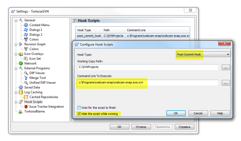Click the TortoiseBlame icon
This screenshot has height=141, width=241.
click(20, 112)
